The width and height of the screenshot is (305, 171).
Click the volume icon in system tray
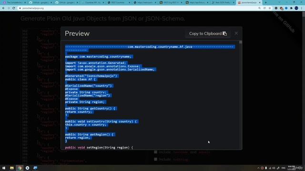pyautogui.click(x=274, y=168)
